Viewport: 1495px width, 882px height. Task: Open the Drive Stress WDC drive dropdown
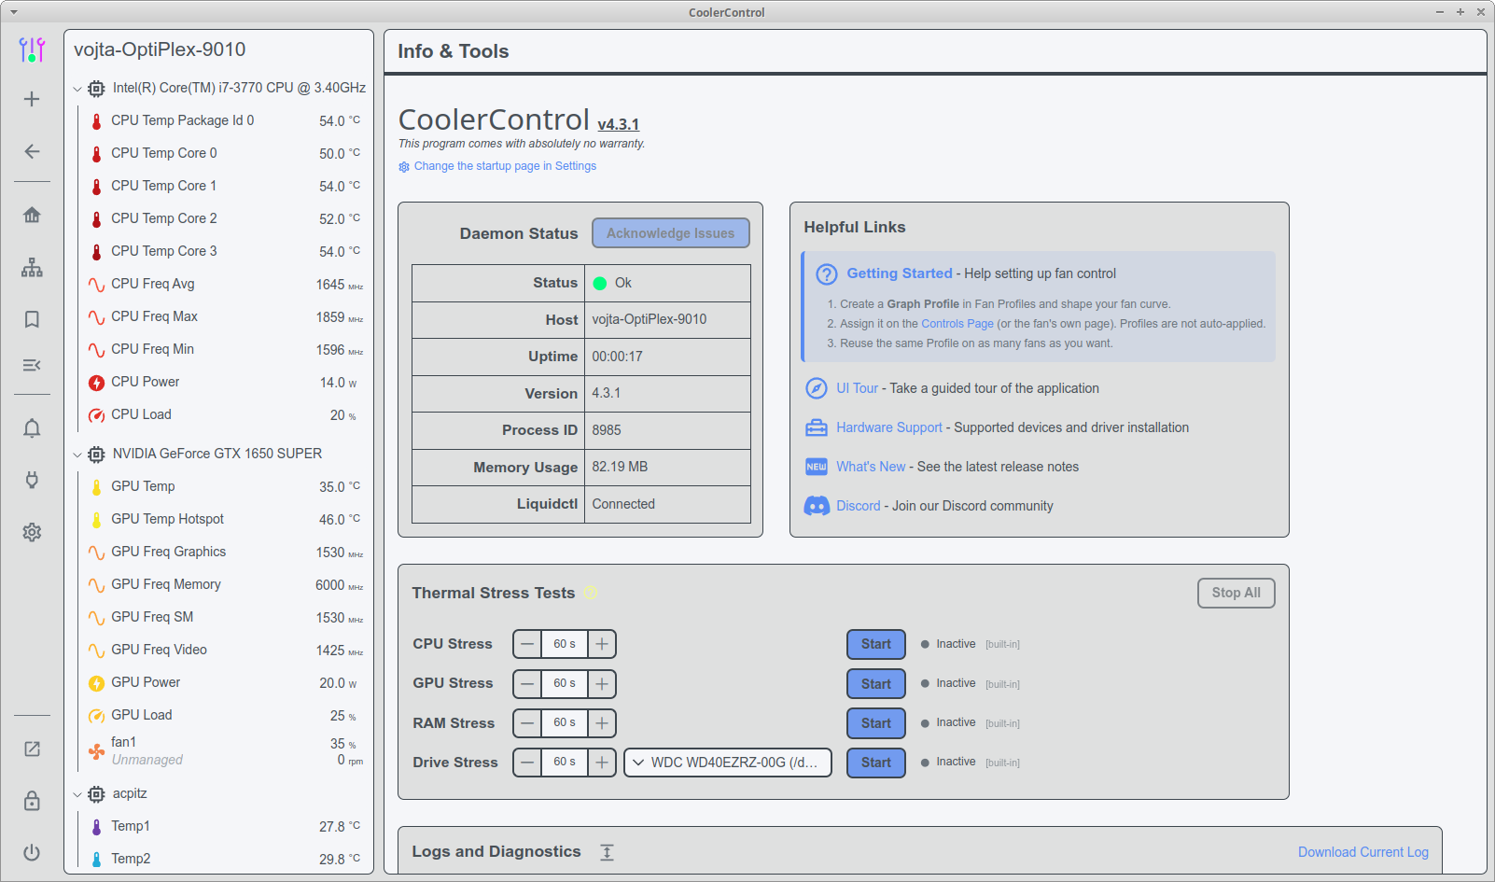[728, 763]
